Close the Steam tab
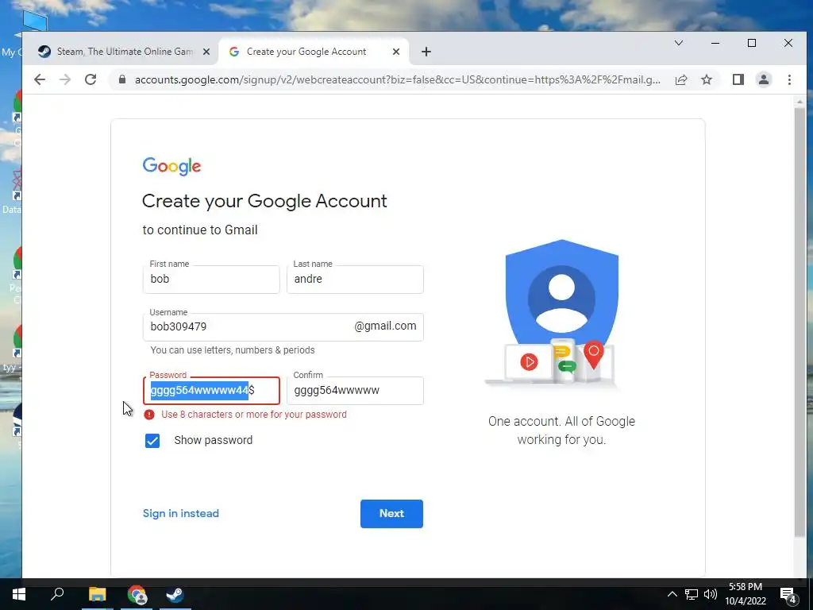Image resolution: width=813 pixels, height=610 pixels. coord(206,52)
